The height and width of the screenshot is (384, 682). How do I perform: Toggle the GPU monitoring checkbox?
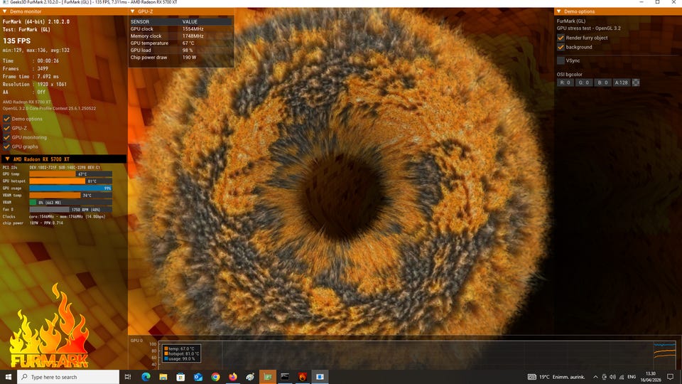coord(6,137)
